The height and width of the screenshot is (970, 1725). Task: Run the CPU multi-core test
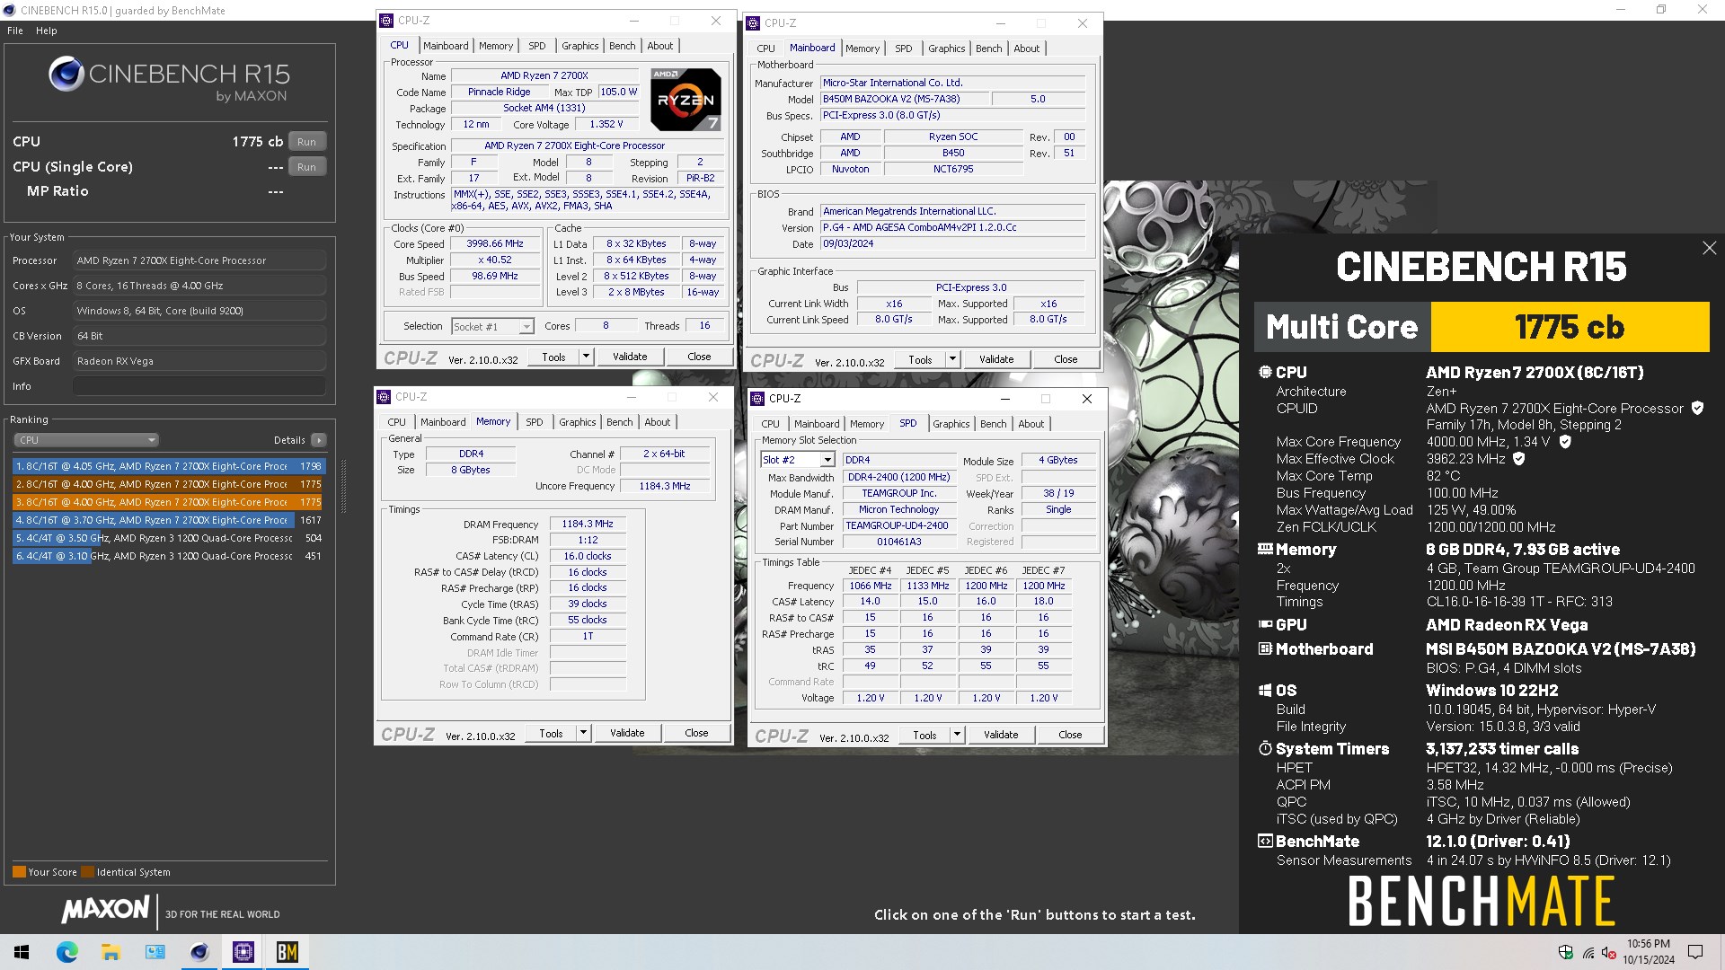306,142
